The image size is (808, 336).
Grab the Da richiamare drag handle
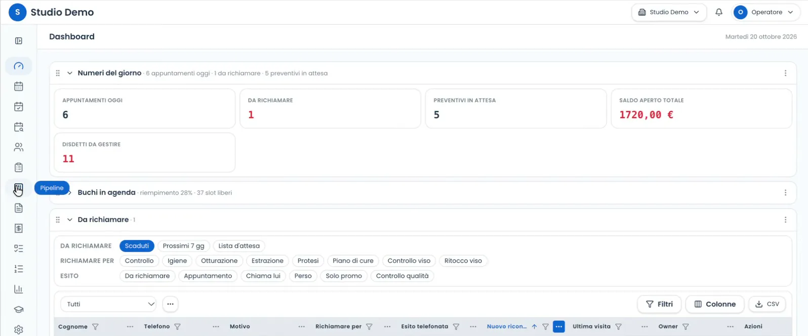click(x=58, y=220)
